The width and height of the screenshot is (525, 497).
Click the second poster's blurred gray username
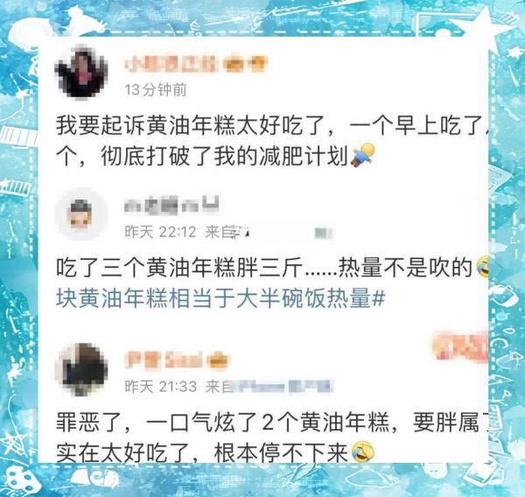171,204
